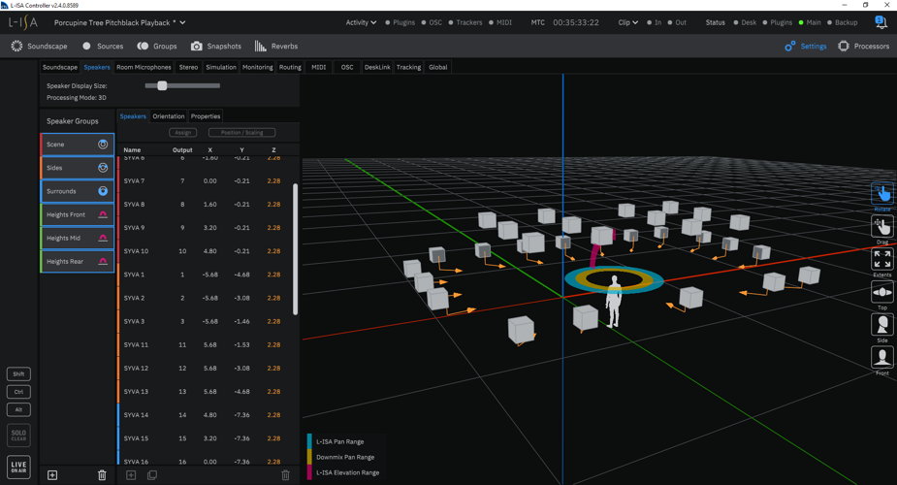
Task: Open the MIDI settings tab
Action: tap(319, 67)
